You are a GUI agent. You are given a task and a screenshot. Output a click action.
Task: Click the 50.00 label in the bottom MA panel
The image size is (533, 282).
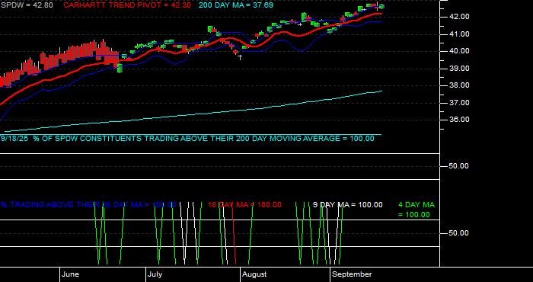(459, 233)
